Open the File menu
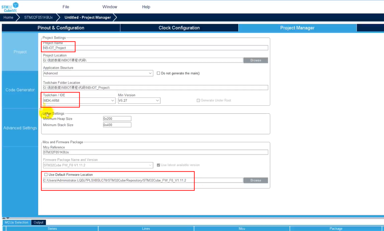Viewport: 384px width, 231px height. coord(66,7)
